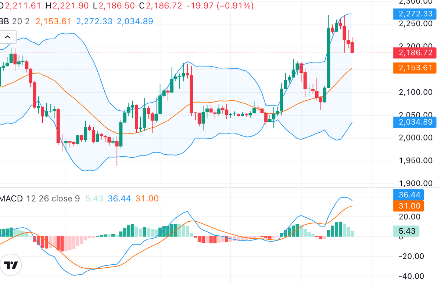This screenshot has height=289, width=441.
Task: Click the orange 2,153.61 value in BB legend
Action: [53, 21]
